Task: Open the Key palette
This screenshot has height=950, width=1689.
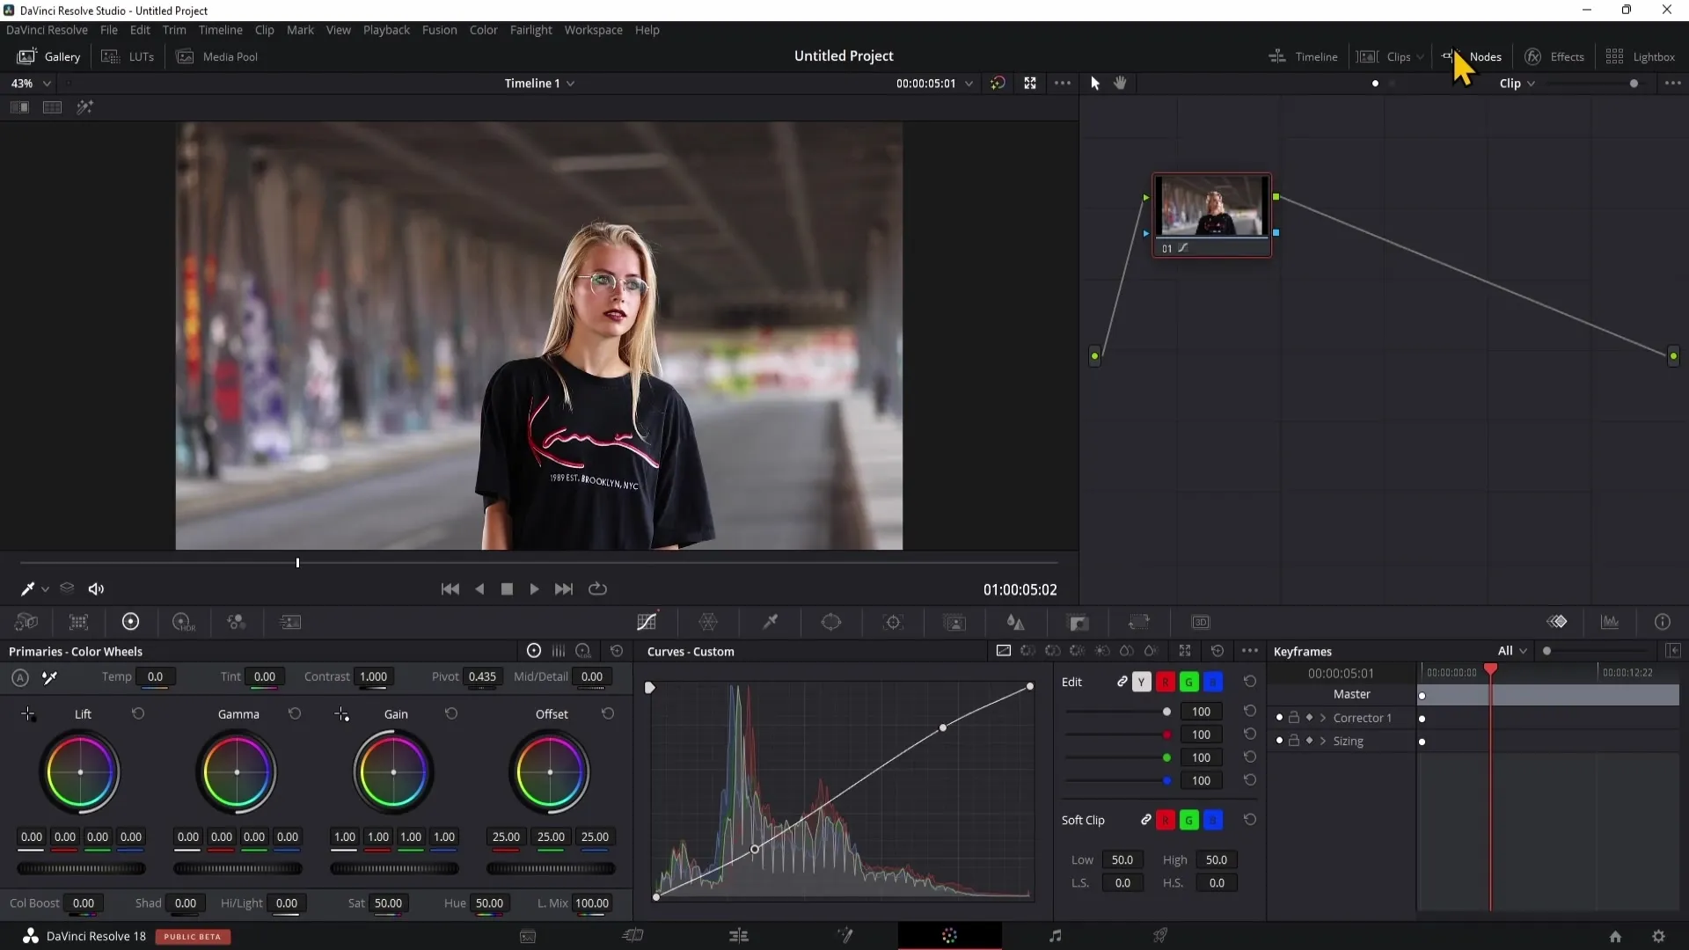Action: (x=1078, y=622)
